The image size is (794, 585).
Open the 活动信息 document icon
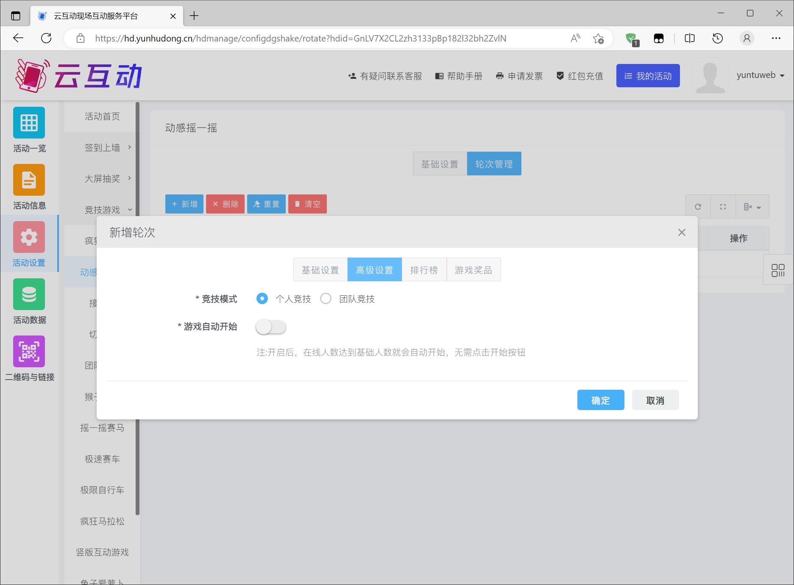point(29,180)
